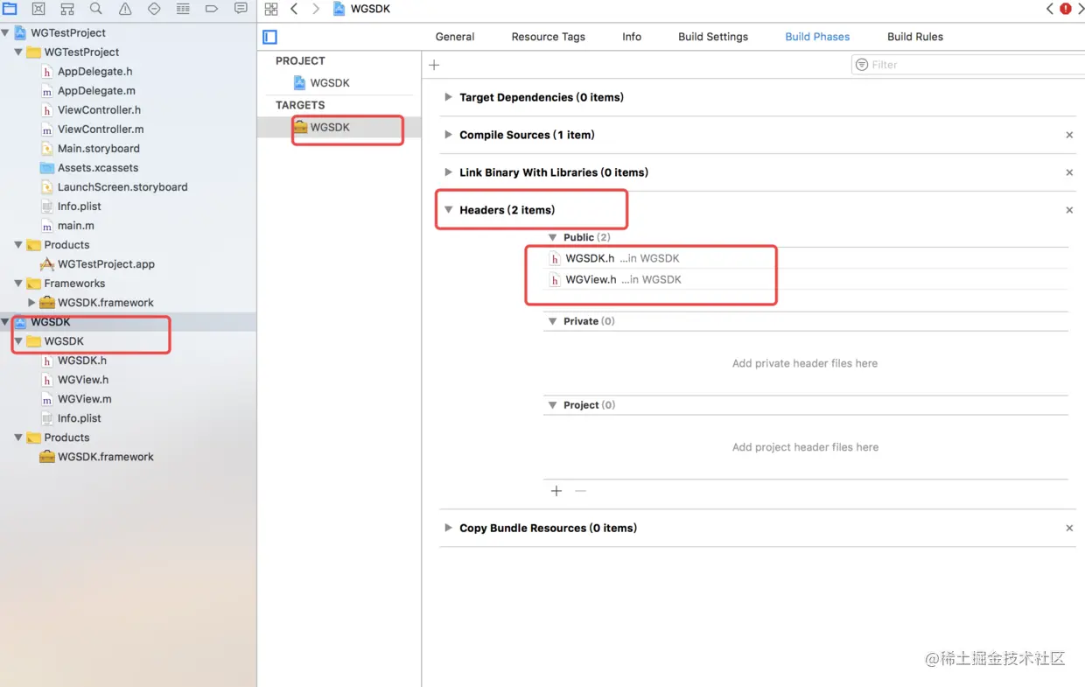1085x687 pixels.
Task: Collapse the WGTestProject root project
Action: [x=5, y=33]
